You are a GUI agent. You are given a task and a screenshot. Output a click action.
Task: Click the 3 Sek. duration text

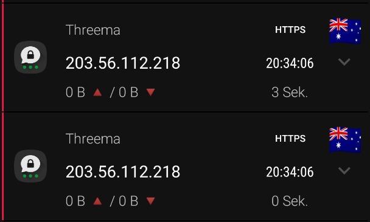[x=290, y=92]
